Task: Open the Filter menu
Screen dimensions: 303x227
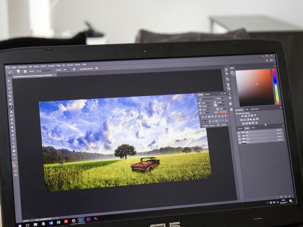Action: (59, 65)
